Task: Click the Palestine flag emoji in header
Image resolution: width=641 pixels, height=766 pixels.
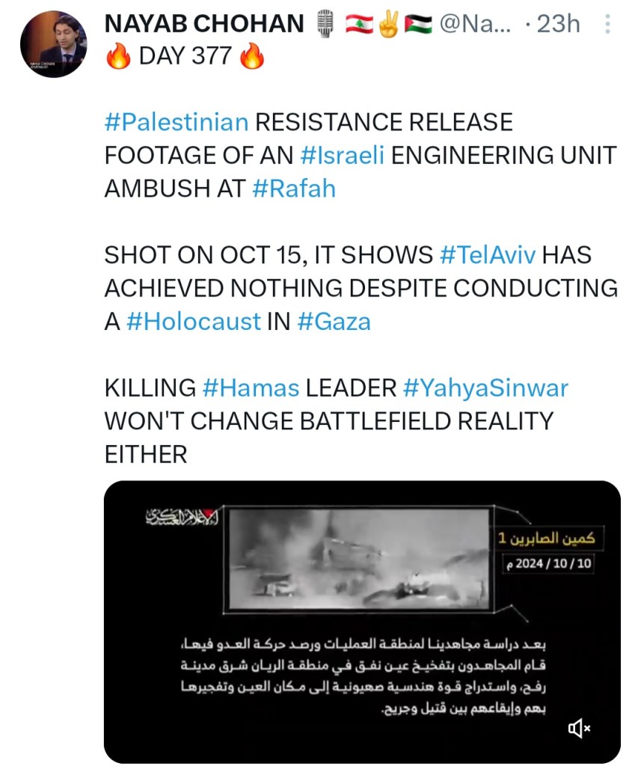Action: click(x=418, y=25)
